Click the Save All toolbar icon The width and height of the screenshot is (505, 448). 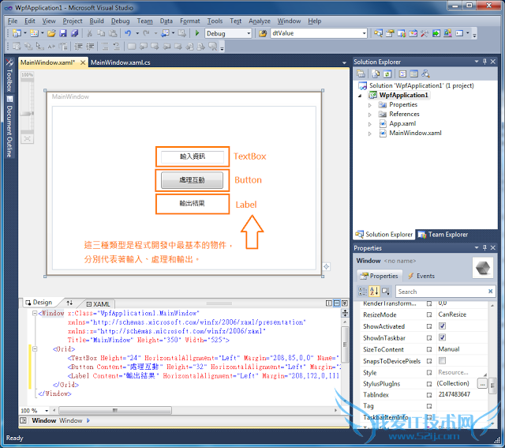[x=74, y=34]
